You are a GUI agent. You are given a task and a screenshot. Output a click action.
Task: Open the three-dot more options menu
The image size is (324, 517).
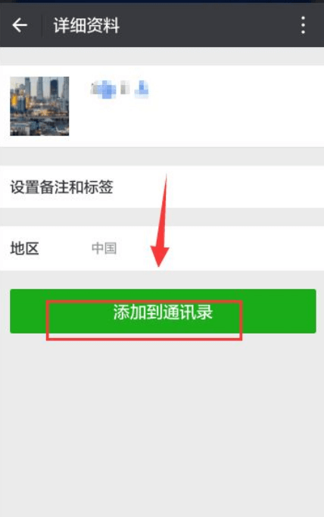click(x=303, y=25)
